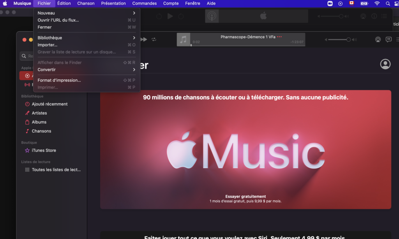This screenshot has height=239, width=399.
Task: Click the Essayer gratuitement link
Action: 245,197
